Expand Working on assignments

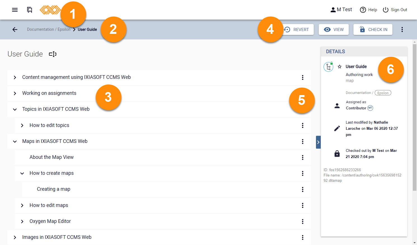pyautogui.click(x=15, y=93)
